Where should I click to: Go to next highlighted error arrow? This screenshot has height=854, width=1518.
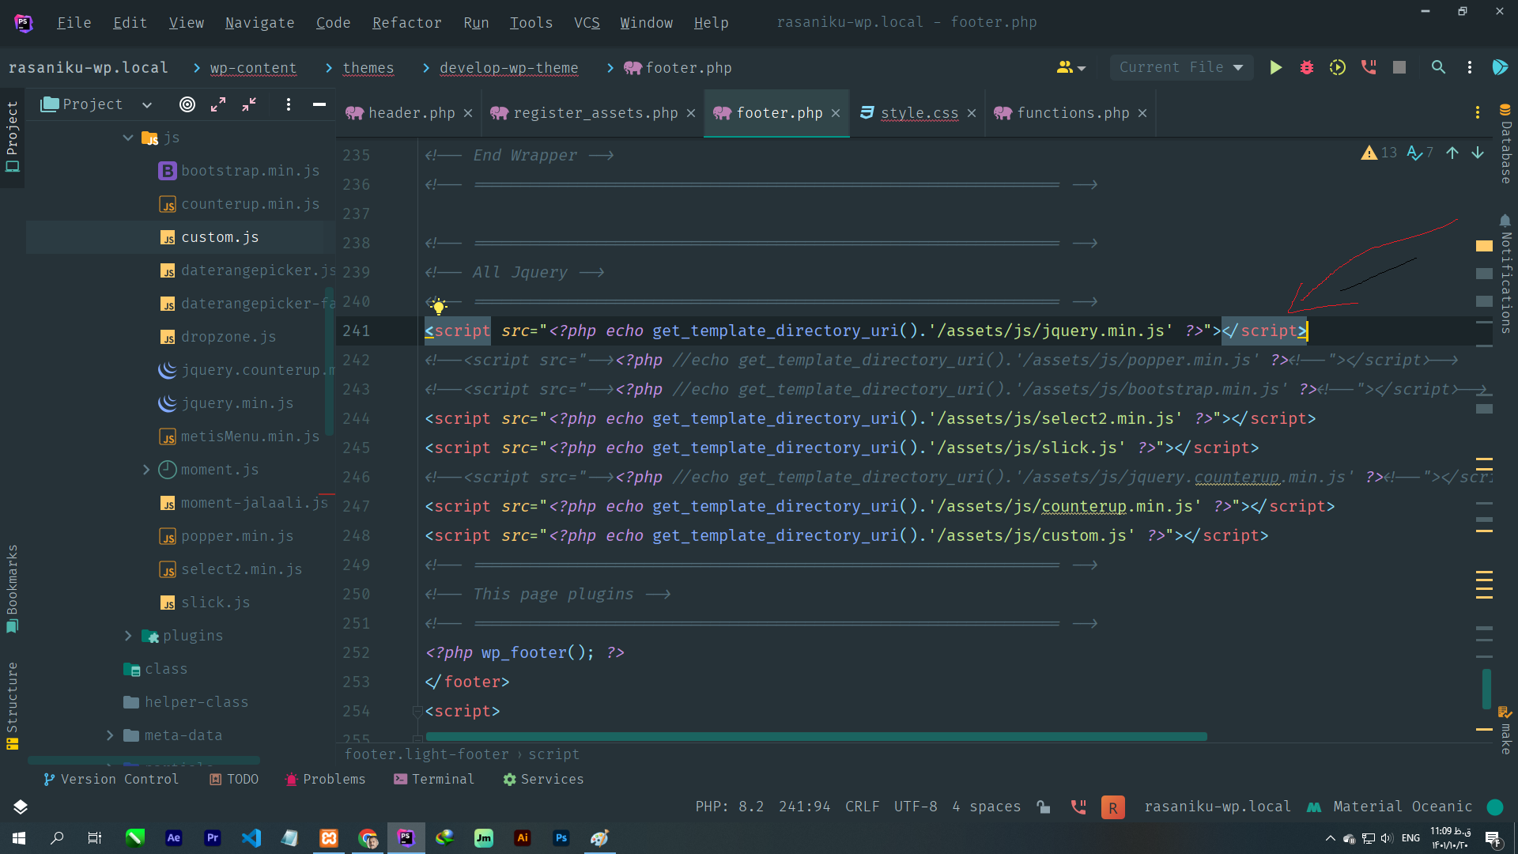pyautogui.click(x=1478, y=153)
